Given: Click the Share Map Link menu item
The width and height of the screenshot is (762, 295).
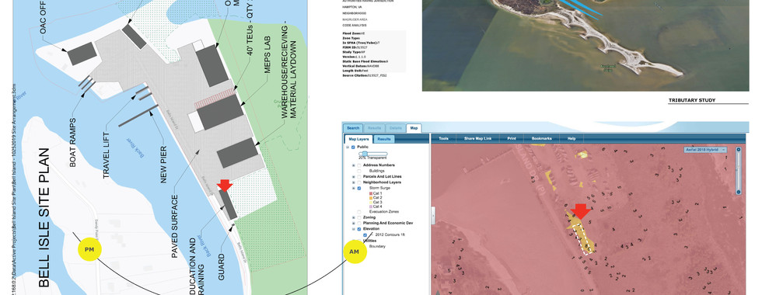Looking at the screenshot, I should pos(477,139).
